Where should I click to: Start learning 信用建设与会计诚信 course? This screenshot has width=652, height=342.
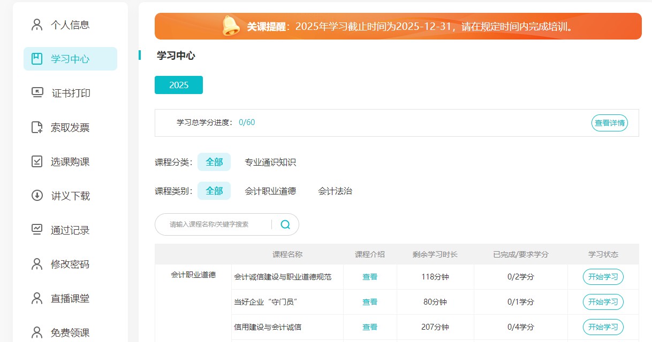tap(603, 327)
